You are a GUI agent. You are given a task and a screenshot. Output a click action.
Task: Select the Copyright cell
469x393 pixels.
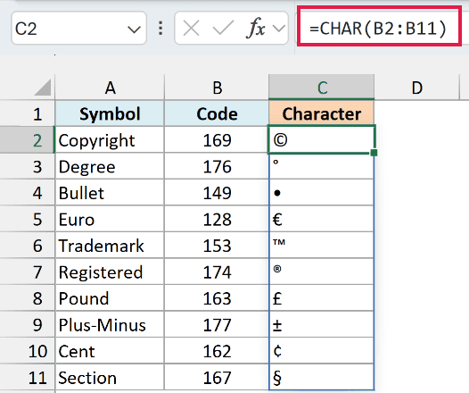[110, 140]
